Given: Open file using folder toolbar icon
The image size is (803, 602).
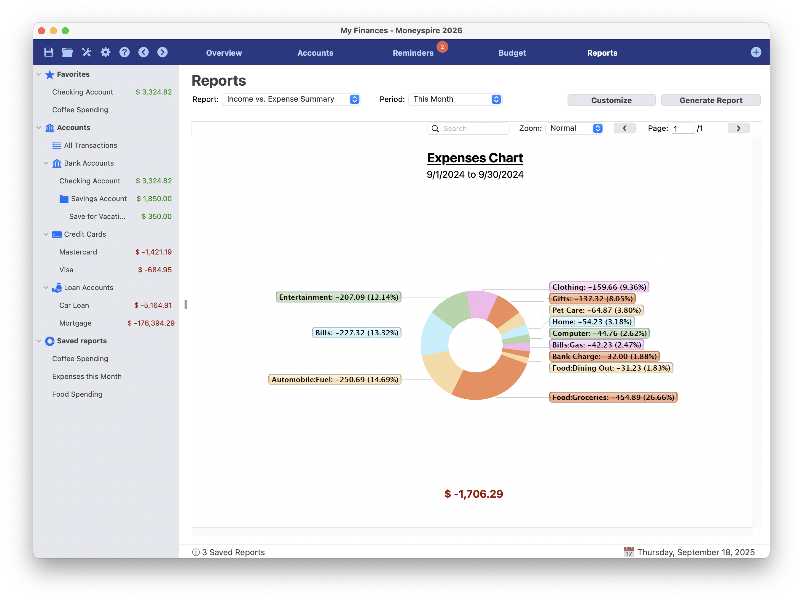Looking at the screenshot, I should tap(68, 52).
